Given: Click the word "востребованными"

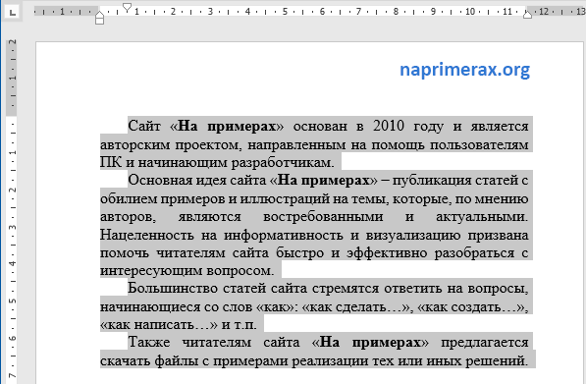Looking at the screenshot, I should [323, 216].
